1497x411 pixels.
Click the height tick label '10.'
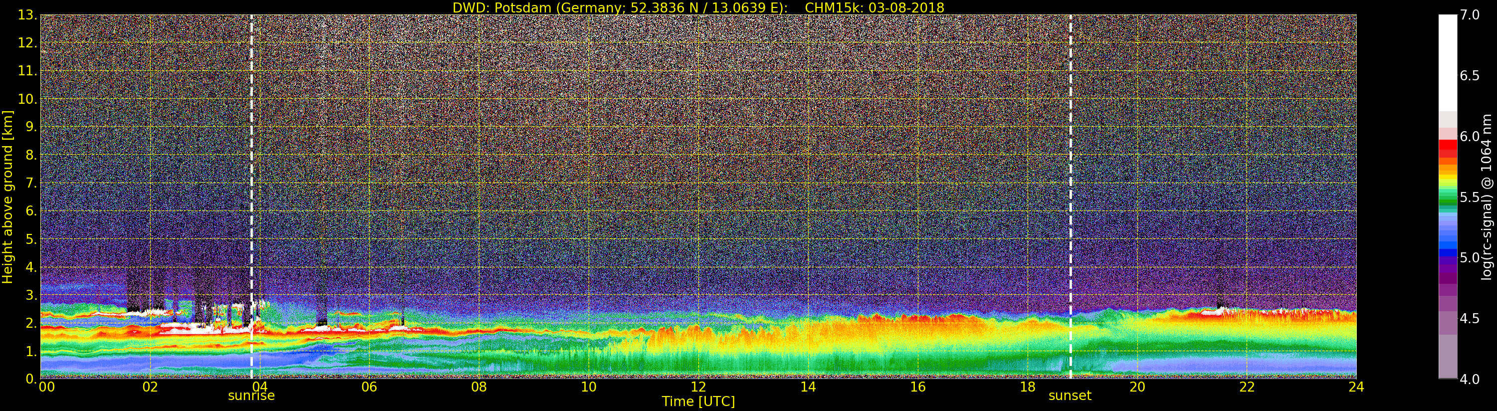coord(27,99)
